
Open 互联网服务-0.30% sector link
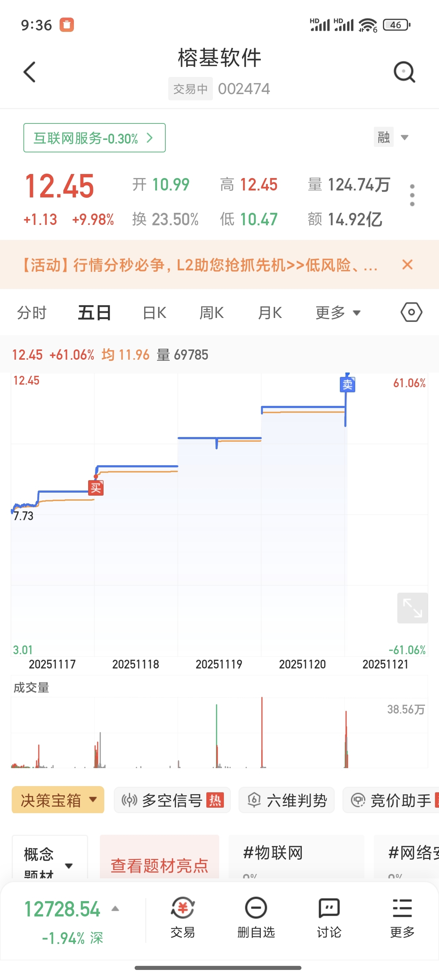[x=94, y=137]
